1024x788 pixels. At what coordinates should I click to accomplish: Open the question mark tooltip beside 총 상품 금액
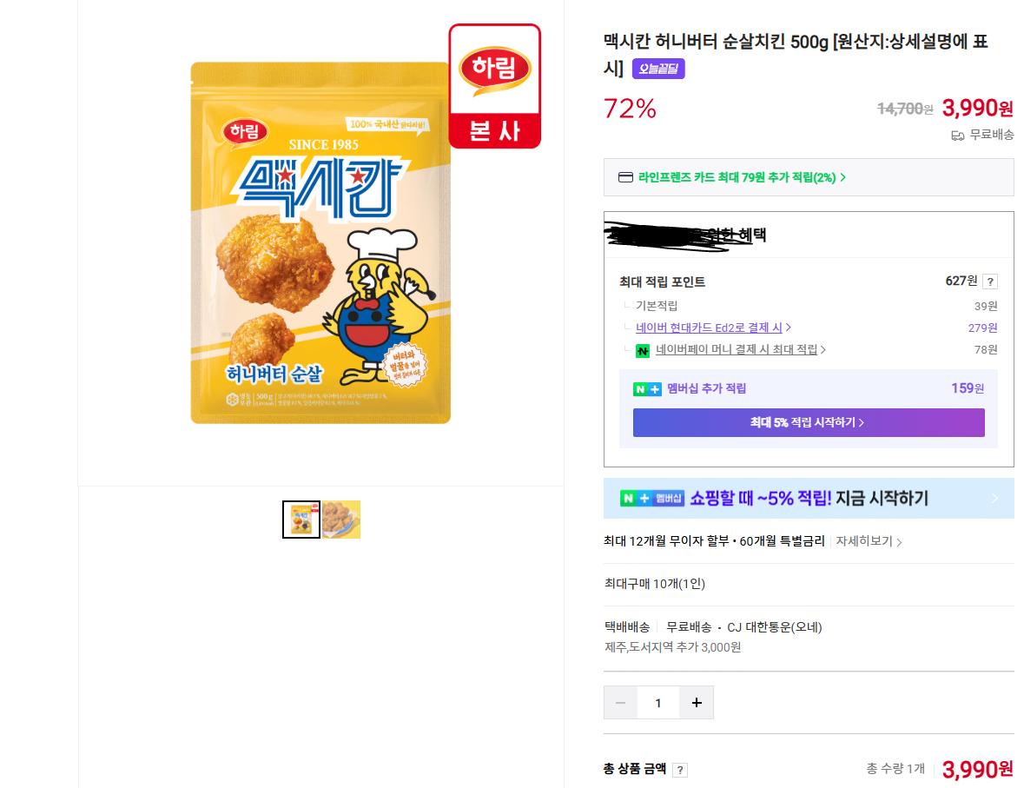(680, 770)
